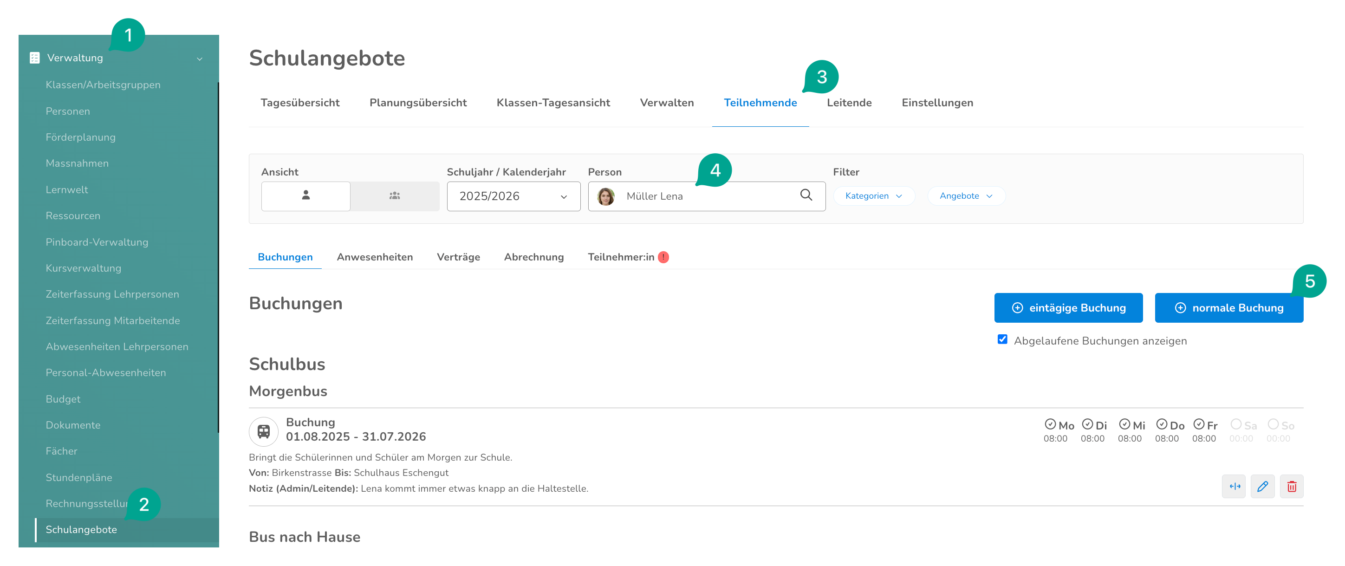Toggle the Mo weekday check
Viewport: 1345px width, 566px height.
[1050, 424]
